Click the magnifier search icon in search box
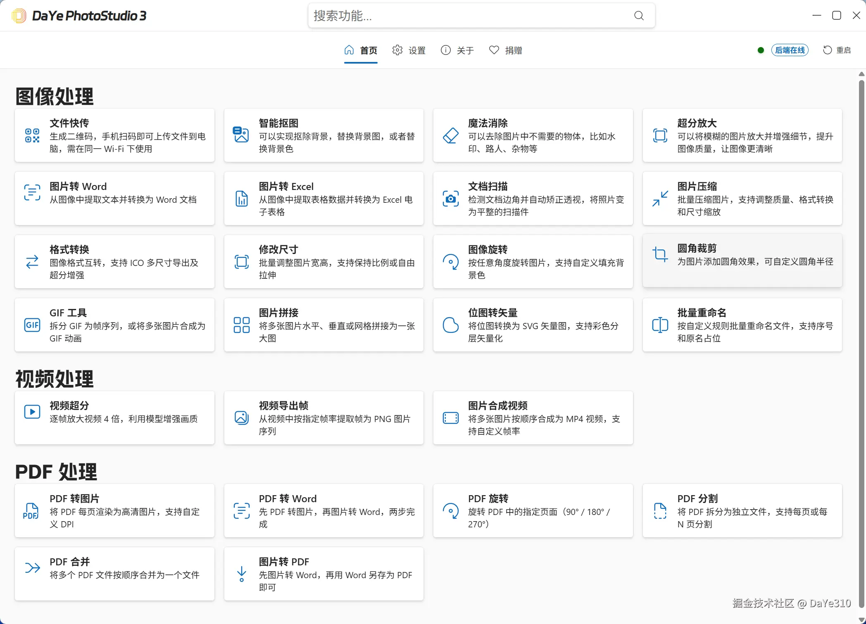866x624 pixels. 639,16
